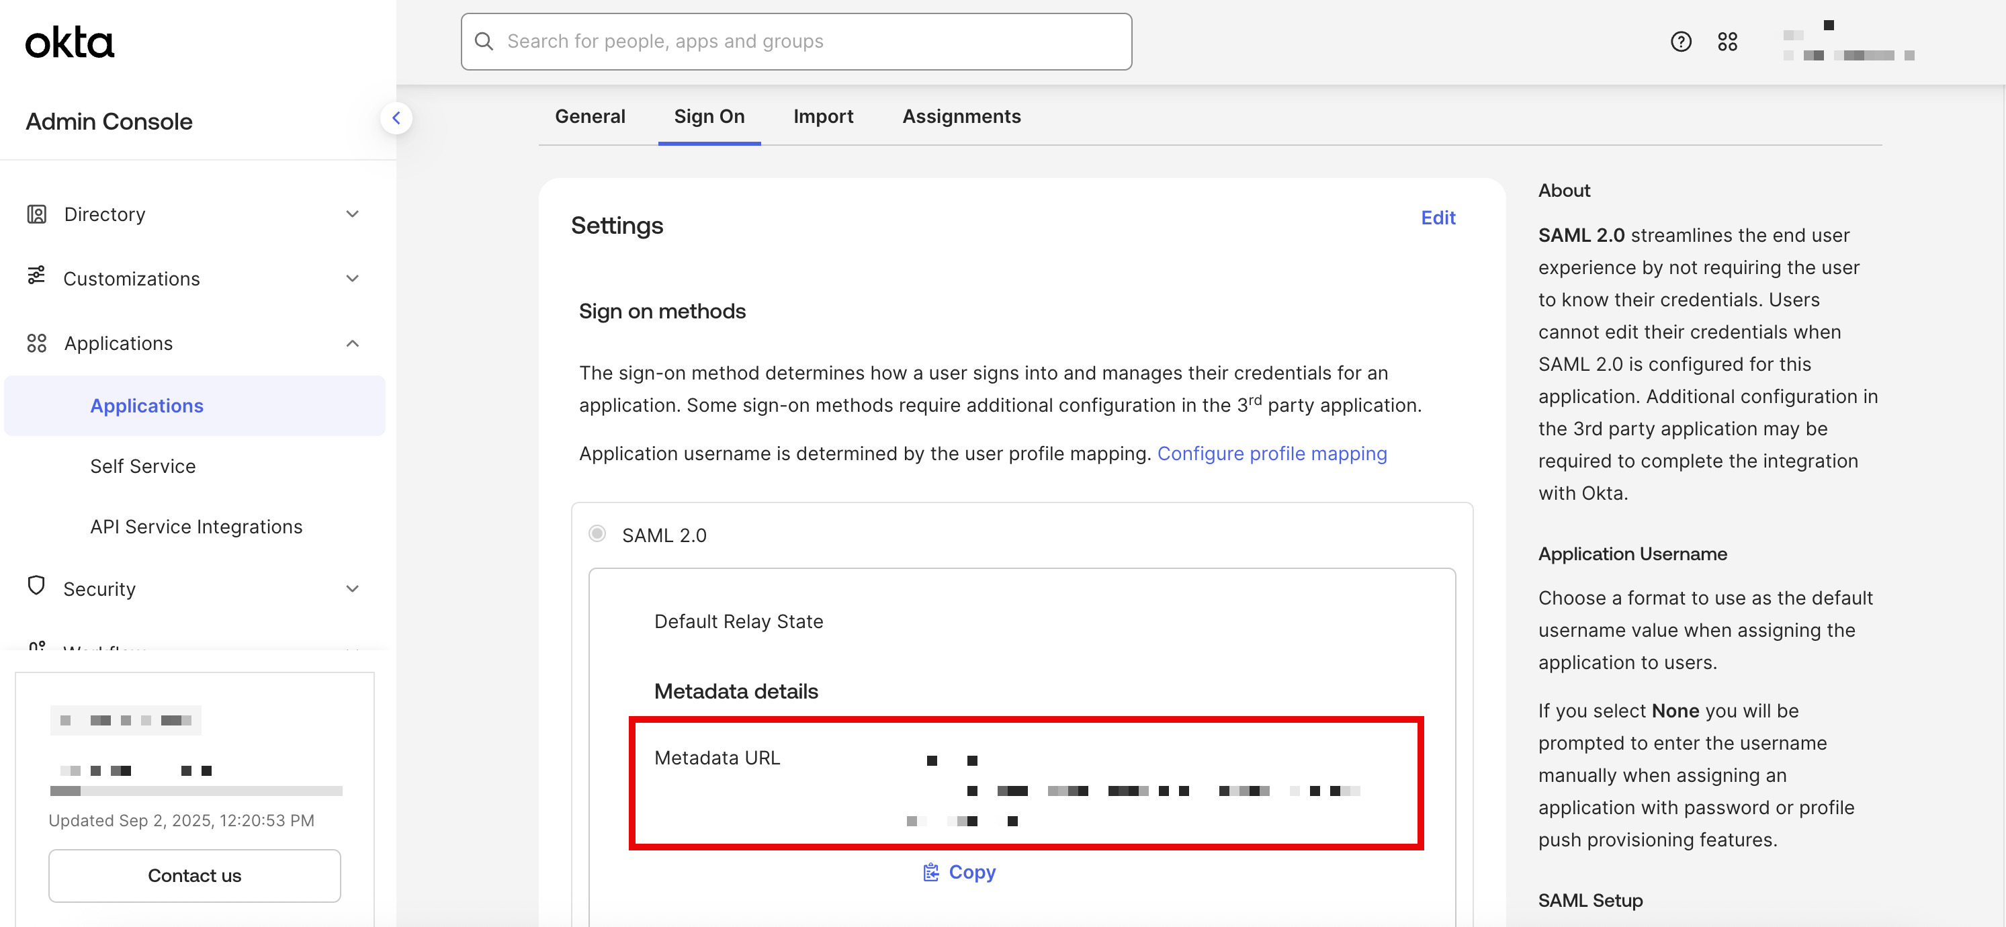Click the Metadata details heading

736,691
